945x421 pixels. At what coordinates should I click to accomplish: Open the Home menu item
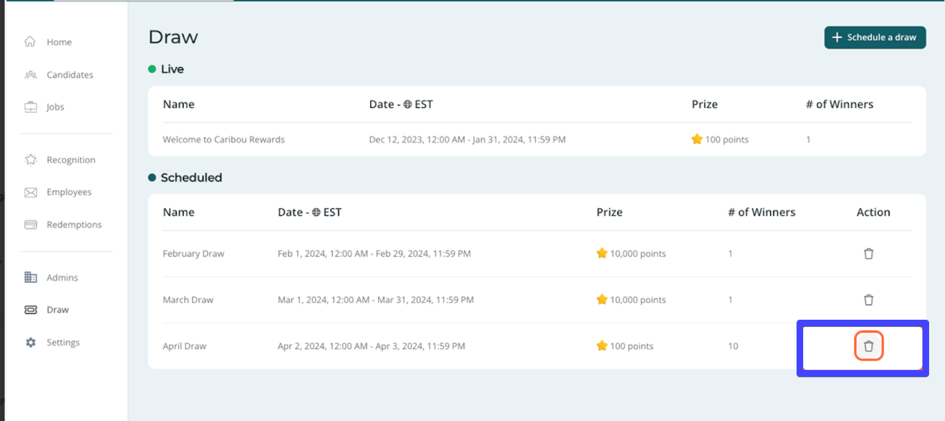tap(59, 42)
